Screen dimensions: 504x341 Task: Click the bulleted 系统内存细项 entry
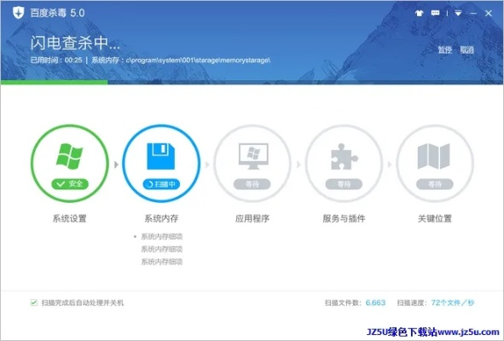[x=162, y=236]
